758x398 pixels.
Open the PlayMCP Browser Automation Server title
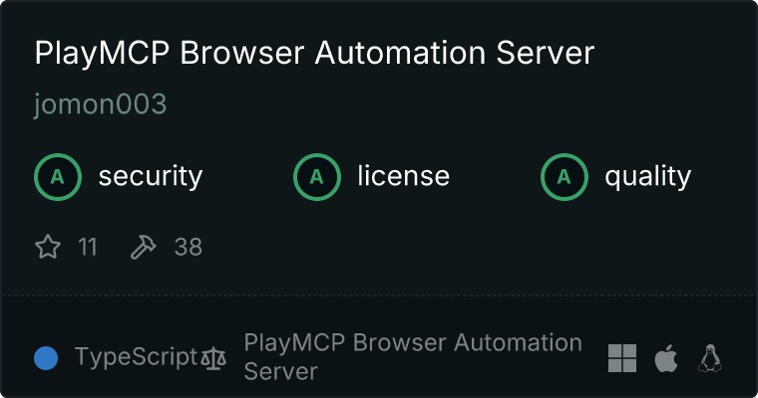(314, 53)
